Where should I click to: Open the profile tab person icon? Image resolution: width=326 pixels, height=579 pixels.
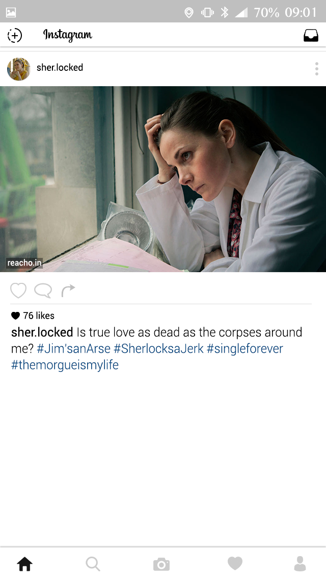click(300, 564)
